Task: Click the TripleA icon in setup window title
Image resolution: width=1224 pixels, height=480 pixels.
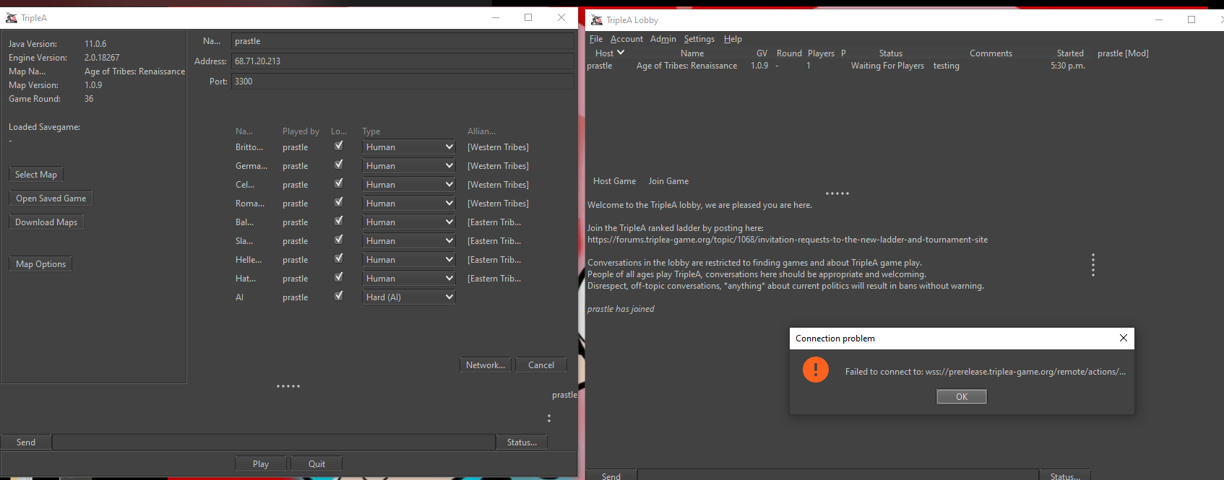Action: click(x=12, y=18)
